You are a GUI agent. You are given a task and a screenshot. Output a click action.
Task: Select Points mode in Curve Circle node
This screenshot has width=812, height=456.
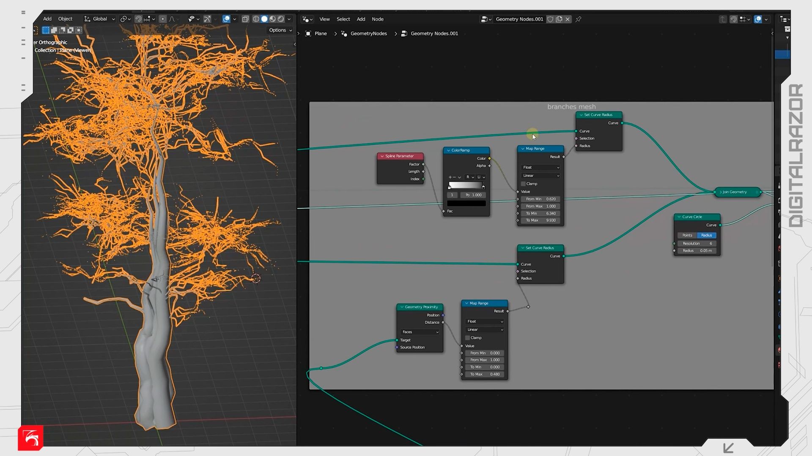[x=687, y=235]
